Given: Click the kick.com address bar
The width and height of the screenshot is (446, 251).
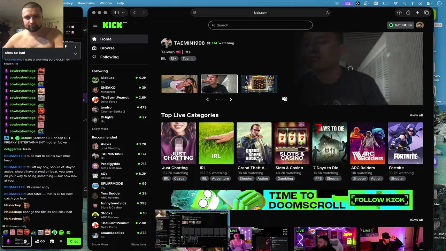Looking at the screenshot, I should (261, 13).
